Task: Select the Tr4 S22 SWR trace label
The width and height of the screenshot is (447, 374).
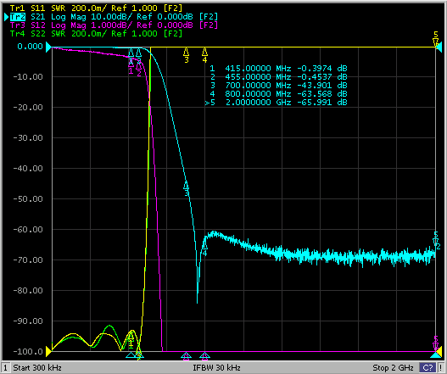Action: point(96,33)
